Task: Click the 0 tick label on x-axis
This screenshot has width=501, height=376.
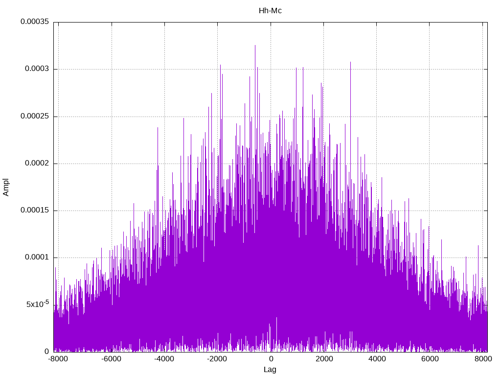Action: (270, 359)
